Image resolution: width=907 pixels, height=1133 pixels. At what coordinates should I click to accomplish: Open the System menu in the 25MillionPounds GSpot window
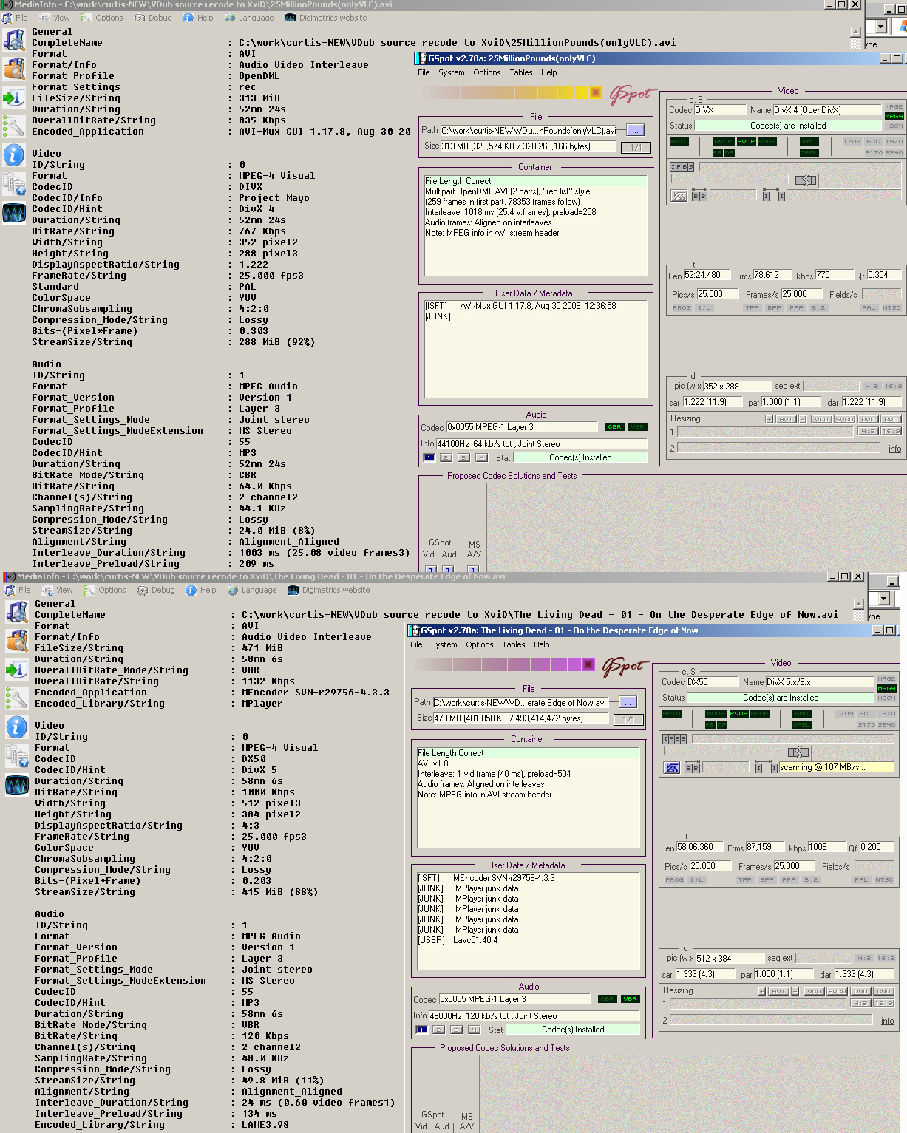(x=451, y=72)
